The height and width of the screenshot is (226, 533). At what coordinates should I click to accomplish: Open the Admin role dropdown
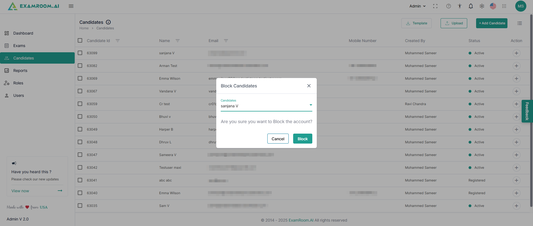click(x=417, y=6)
